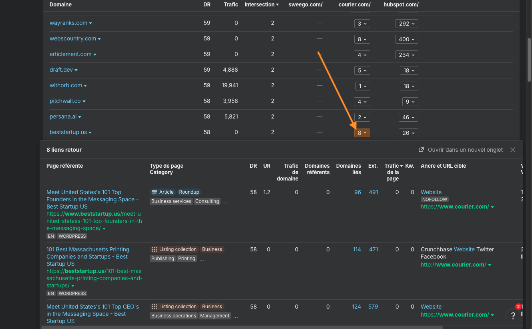Viewport: 532px width, 329px height.
Task: Open 101 Best Massachusetts Printing Companies link
Action: click(88, 256)
